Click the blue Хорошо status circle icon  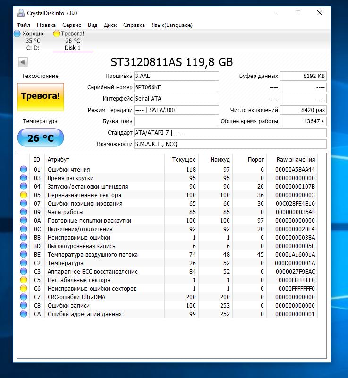click(17, 34)
